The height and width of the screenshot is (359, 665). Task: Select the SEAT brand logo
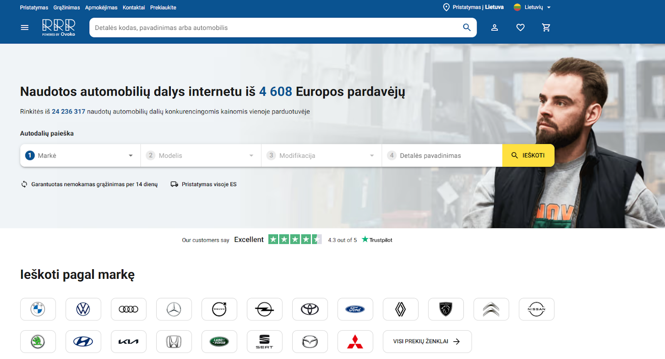[264, 342]
